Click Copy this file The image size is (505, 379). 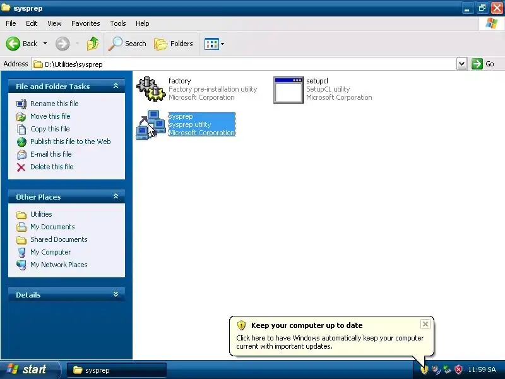pos(50,129)
